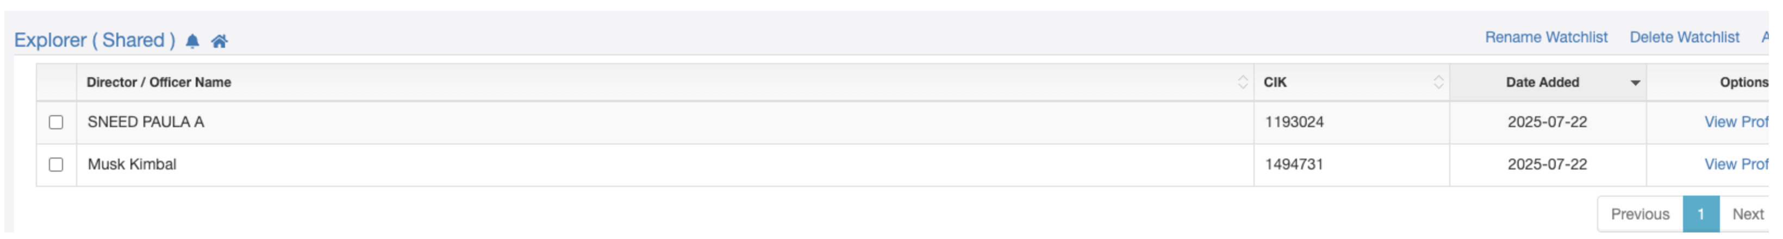Toggle the Date Added descending sort arrow

1635,83
